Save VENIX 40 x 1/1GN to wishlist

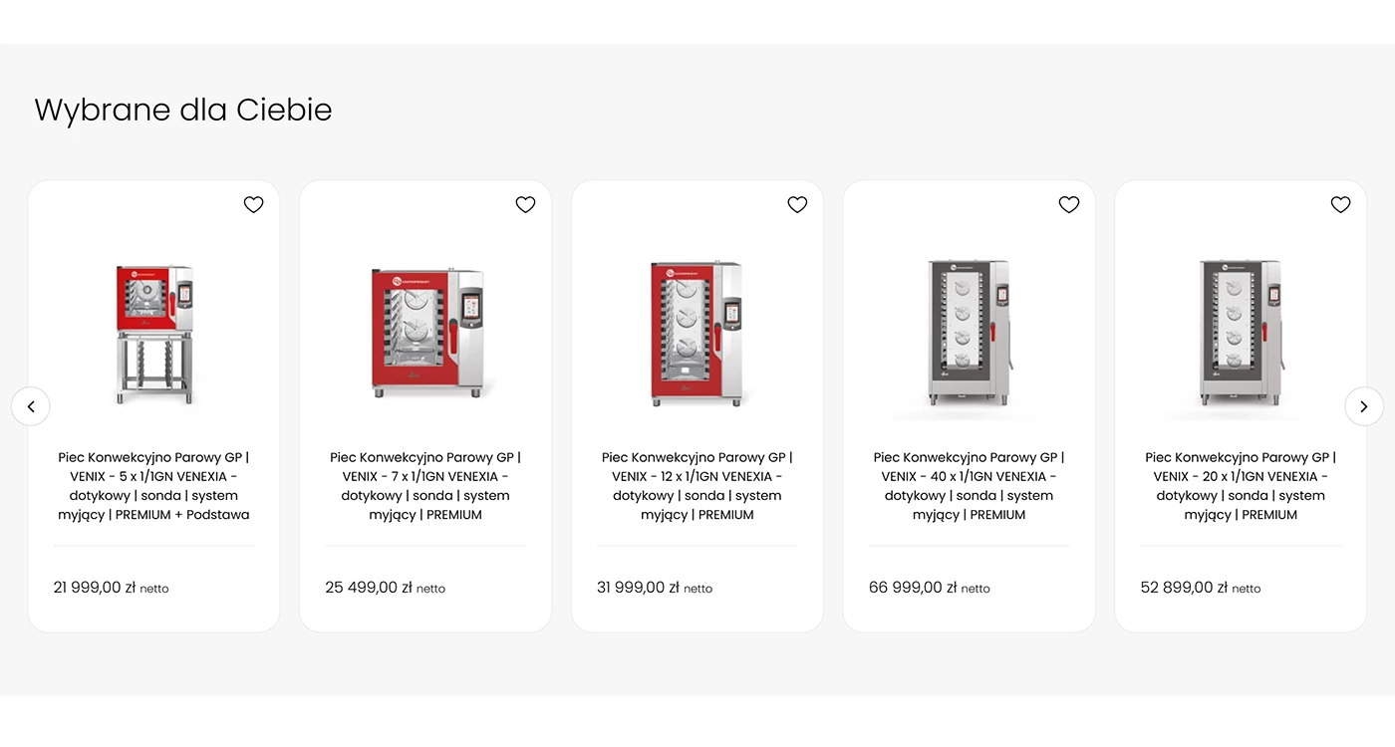pyautogui.click(x=1069, y=204)
